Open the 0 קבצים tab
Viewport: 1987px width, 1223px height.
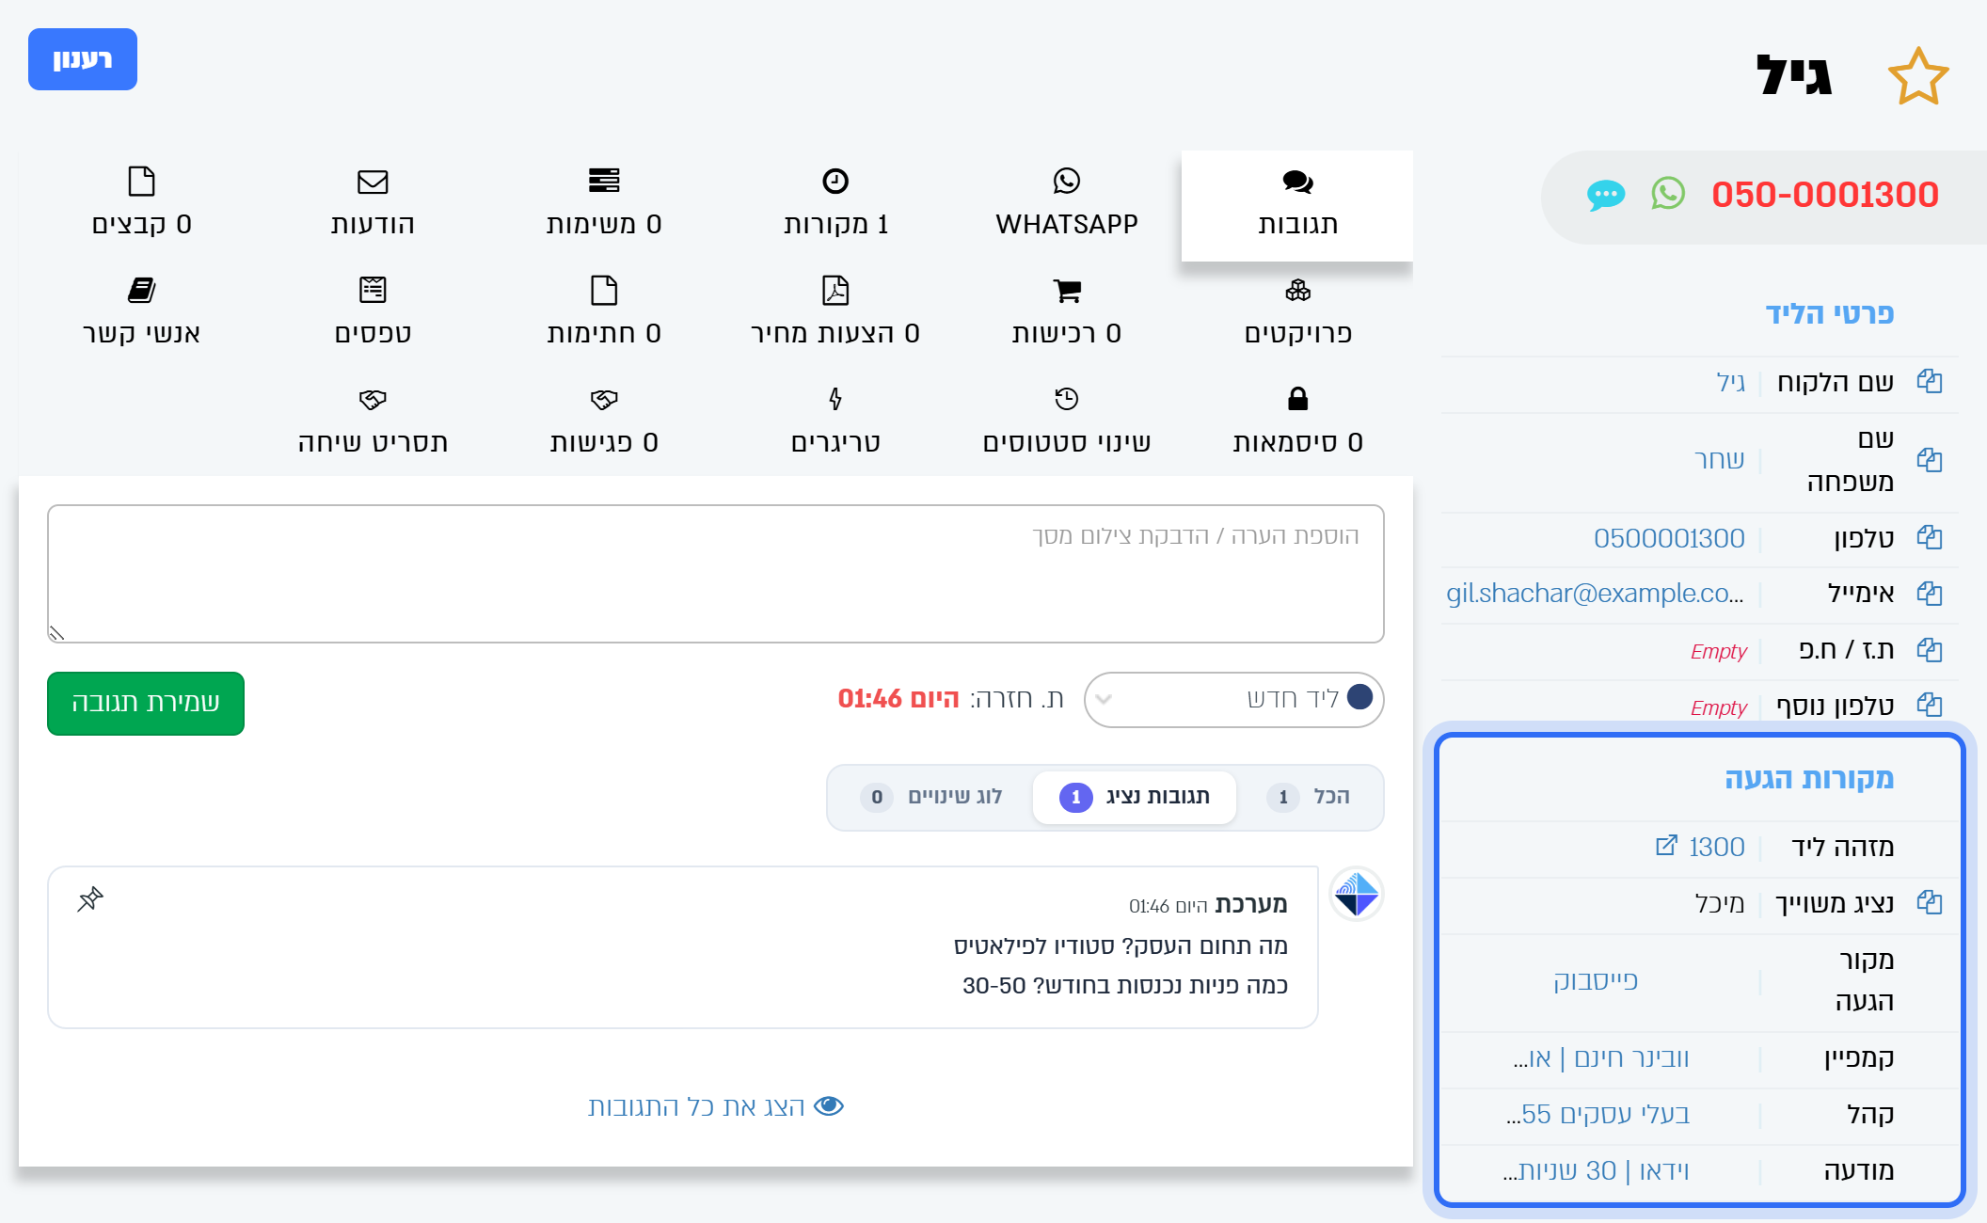pyautogui.click(x=141, y=205)
